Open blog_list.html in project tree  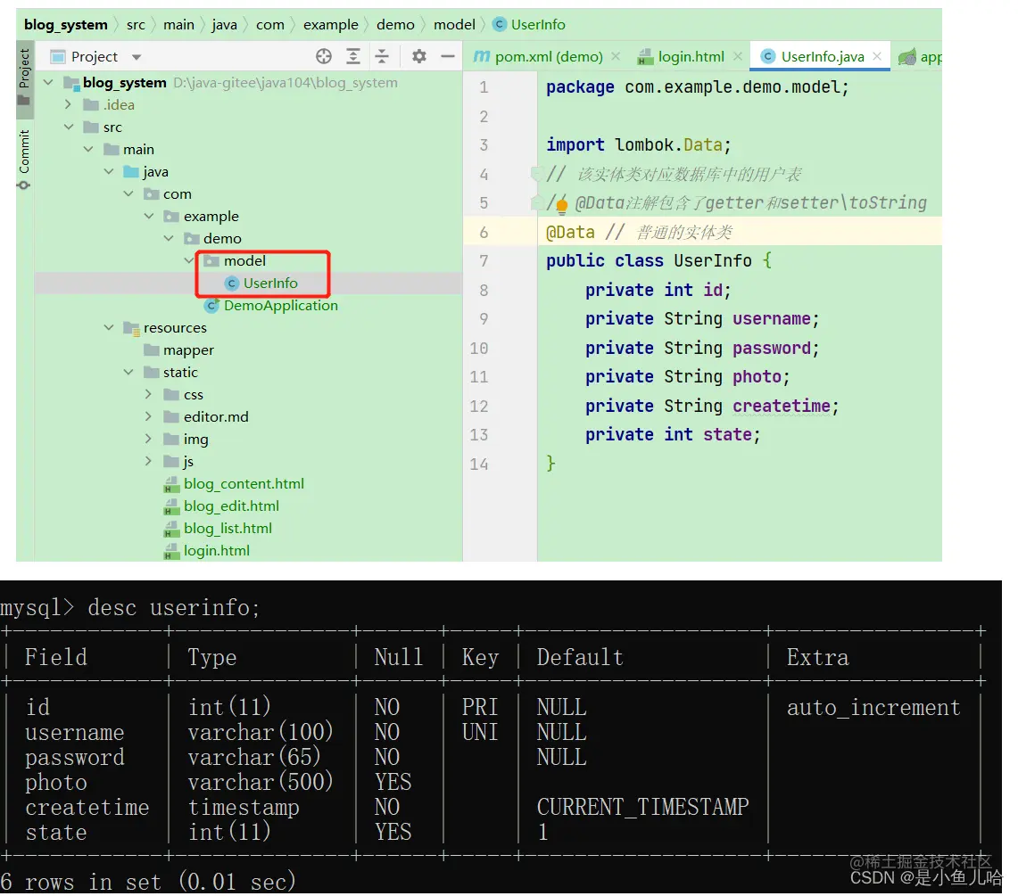pos(228,528)
